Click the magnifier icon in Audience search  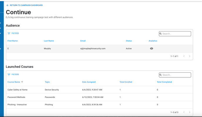[161, 34]
